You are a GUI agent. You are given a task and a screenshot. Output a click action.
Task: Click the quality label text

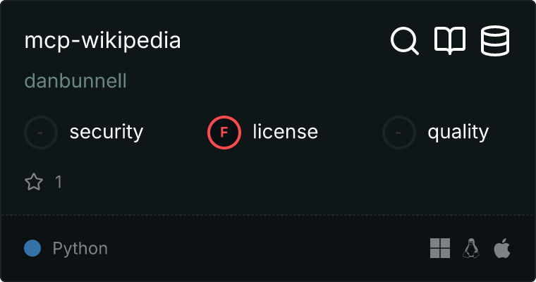pyautogui.click(x=458, y=132)
